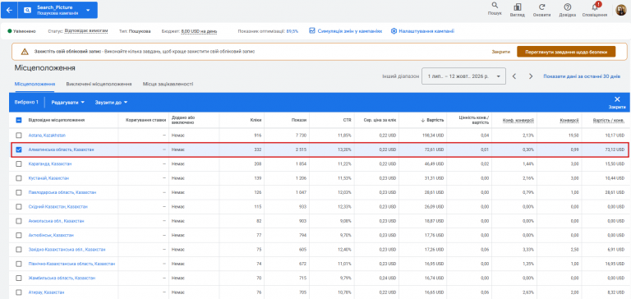Check the Західно-Казахстанська обл. row checkbox
This screenshot has height=299, width=631.
click(19, 250)
